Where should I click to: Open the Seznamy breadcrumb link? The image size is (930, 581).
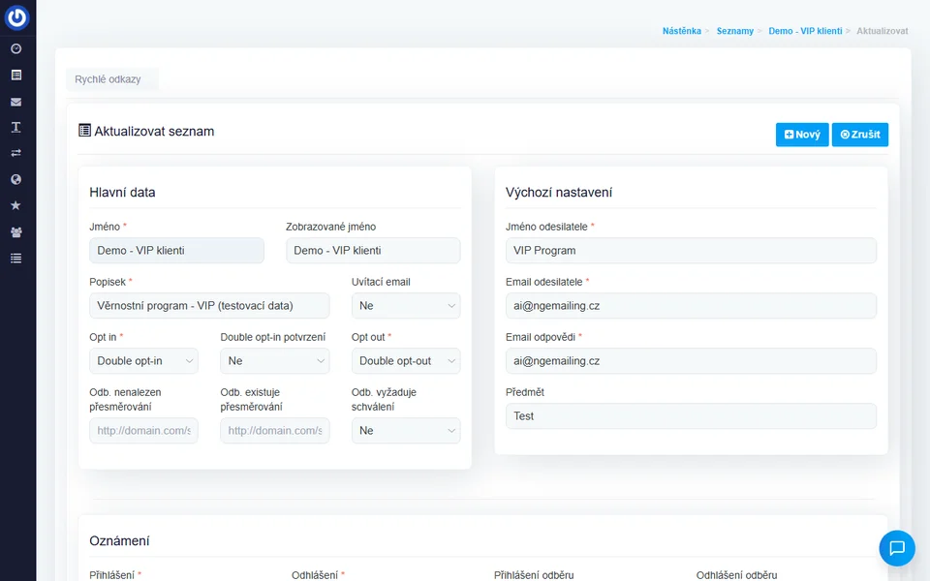(x=734, y=31)
